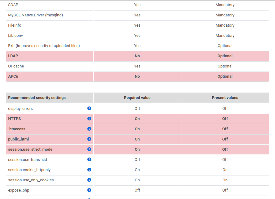Select MySQL Native Driver (mysqlnd) text
This screenshot has height=199, width=275.
click(35, 15)
